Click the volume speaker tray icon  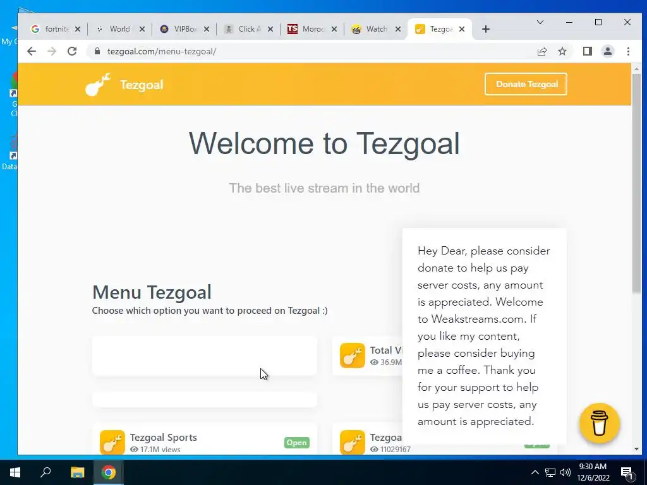[565, 472]
